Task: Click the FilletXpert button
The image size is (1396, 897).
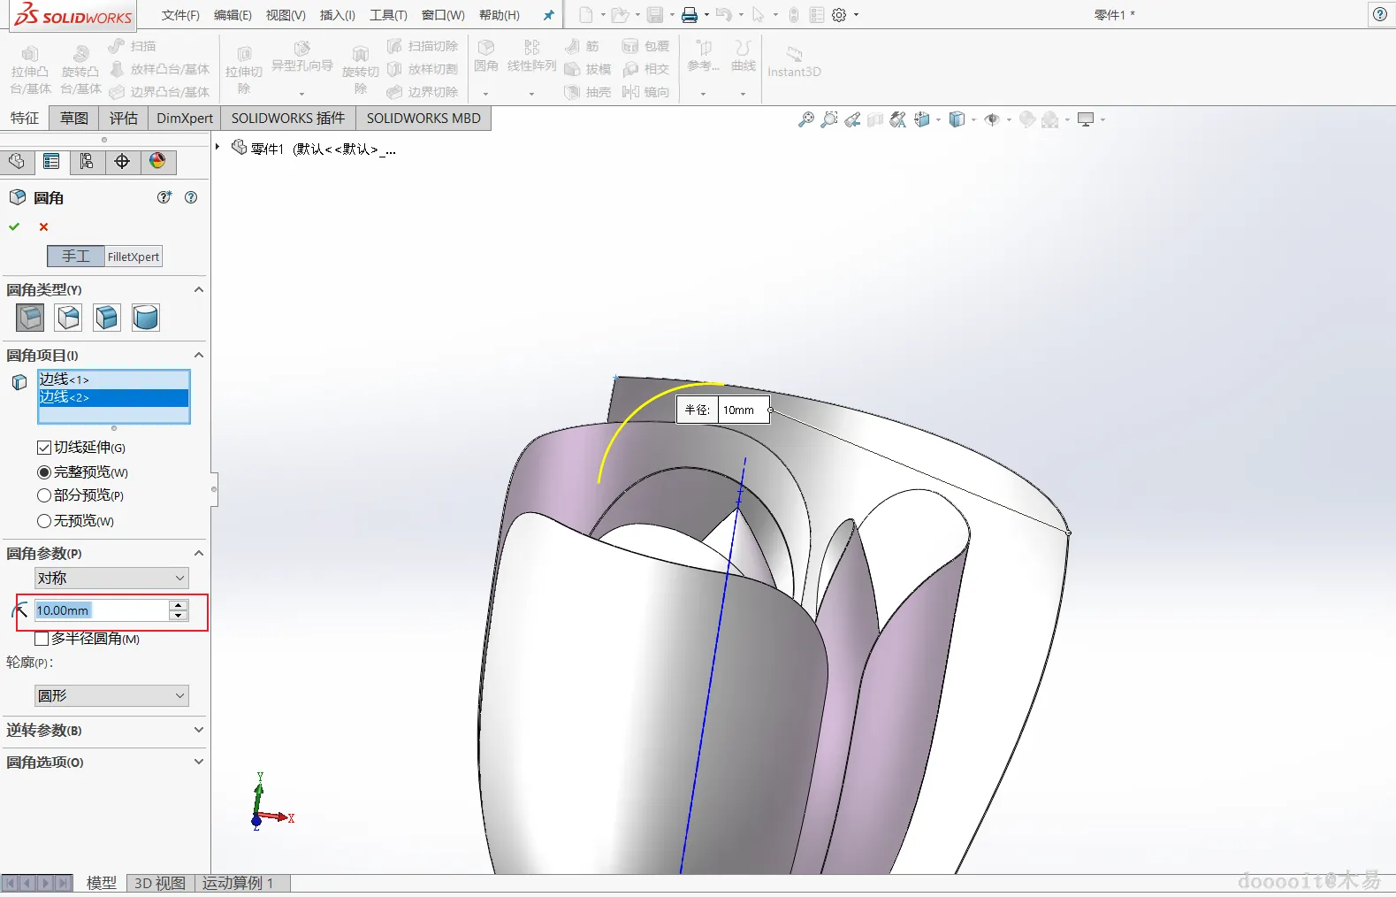Action: [x=133, y=257]
